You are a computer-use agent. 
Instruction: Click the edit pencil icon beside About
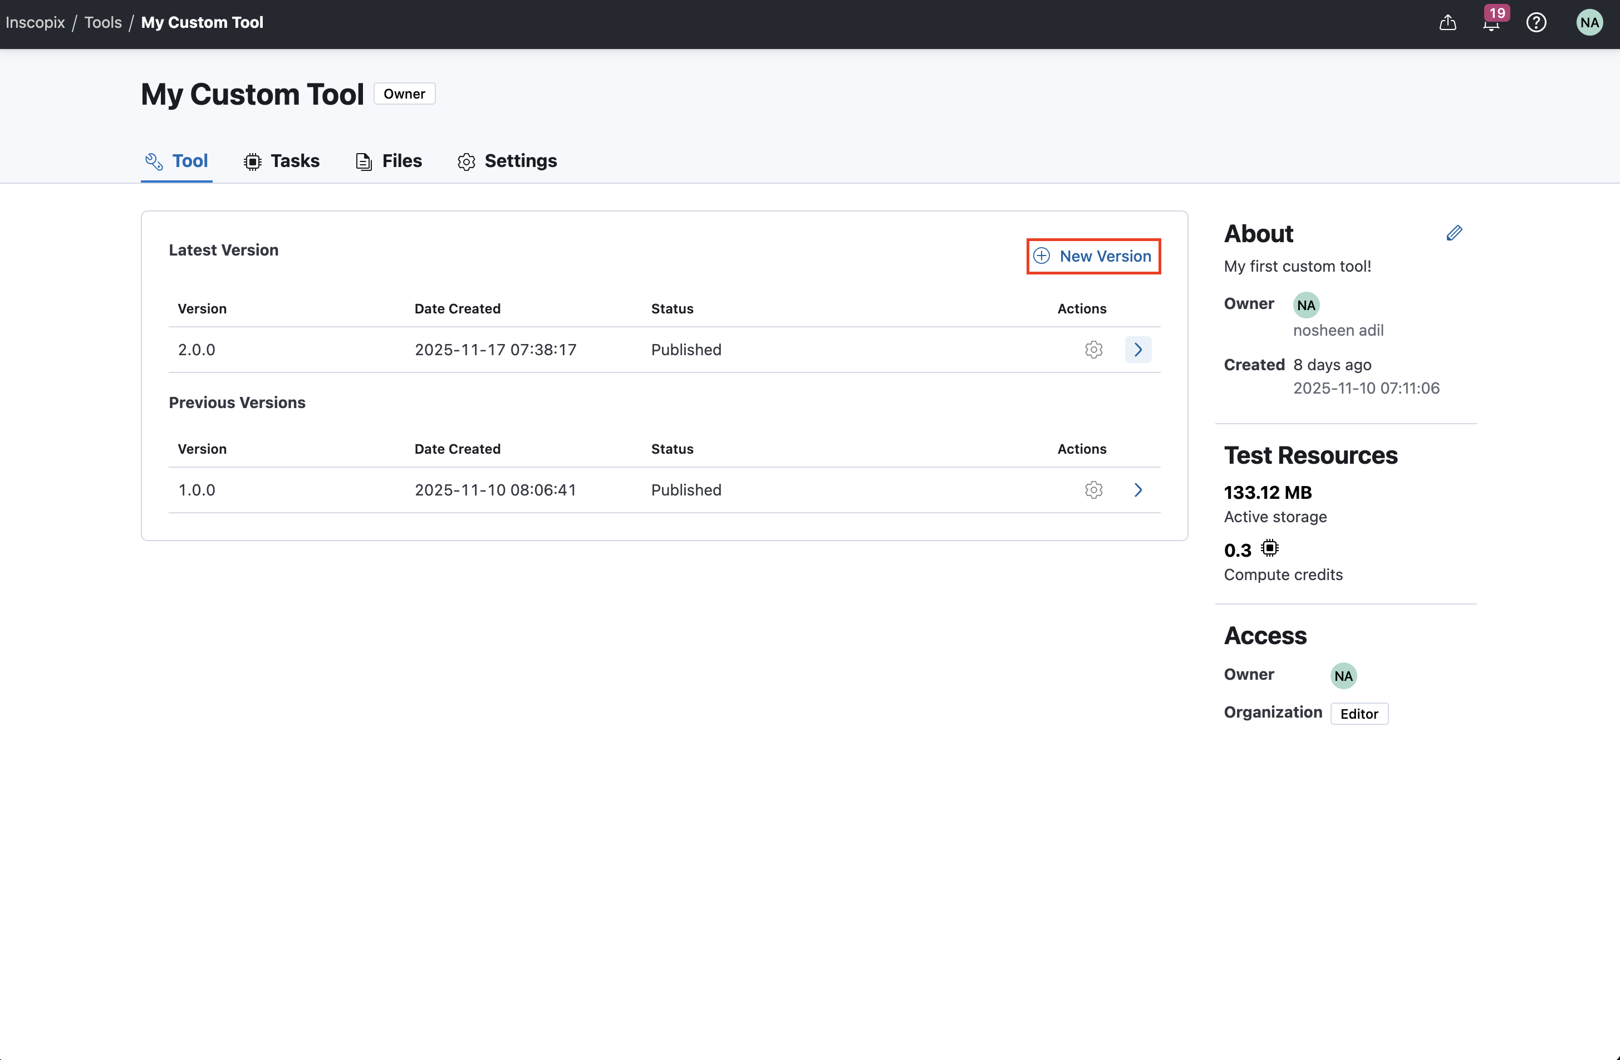point(1454,233)
